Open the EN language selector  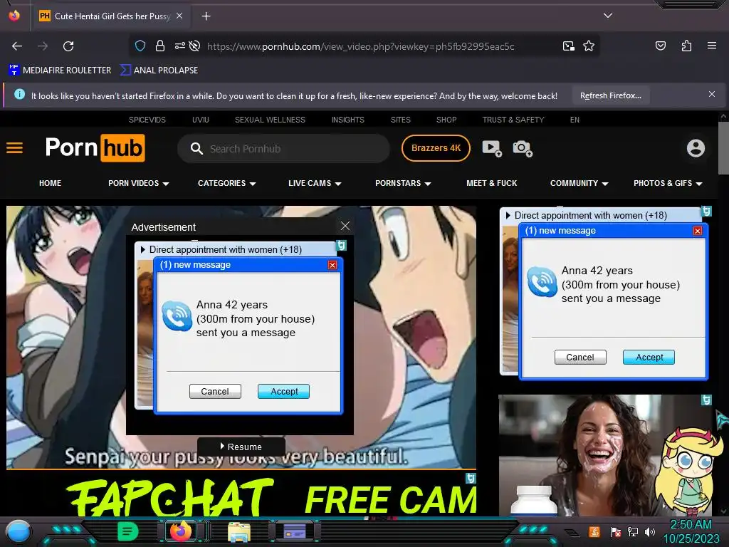tap(575, 120)
